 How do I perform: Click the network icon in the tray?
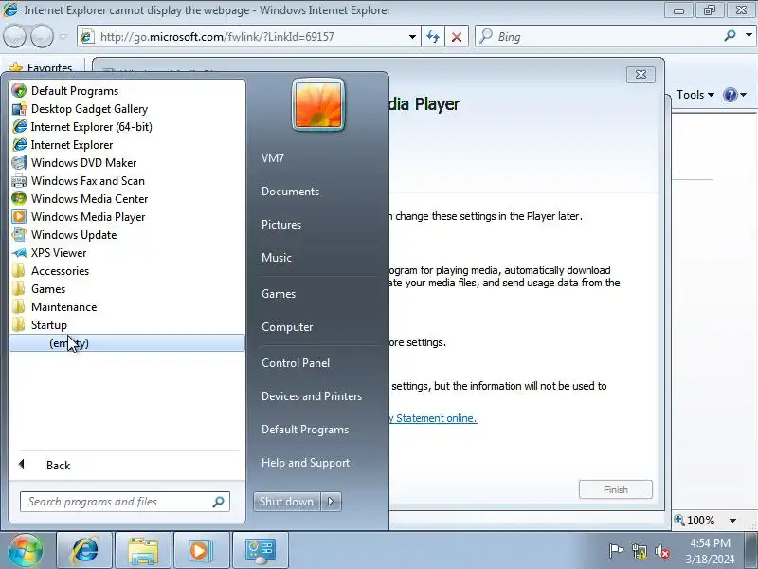point(639,551)
